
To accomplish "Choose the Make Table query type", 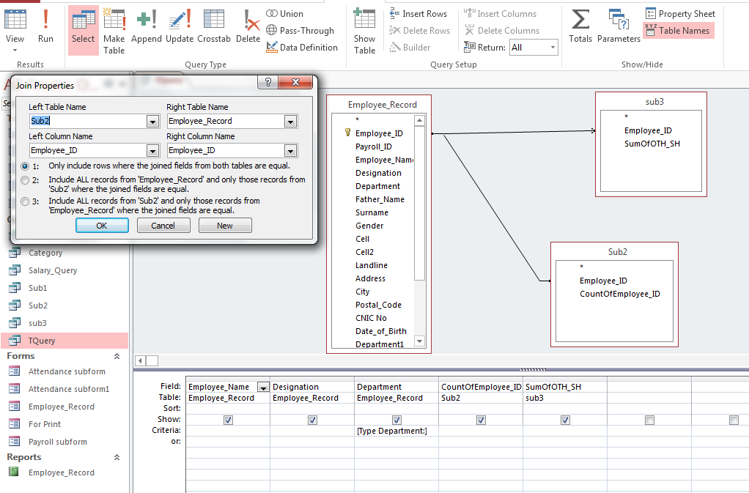I will point(114,31).
